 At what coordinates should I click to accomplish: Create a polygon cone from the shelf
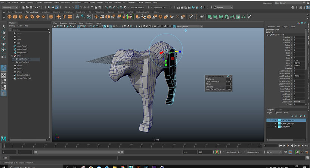[x=27, y=17]
